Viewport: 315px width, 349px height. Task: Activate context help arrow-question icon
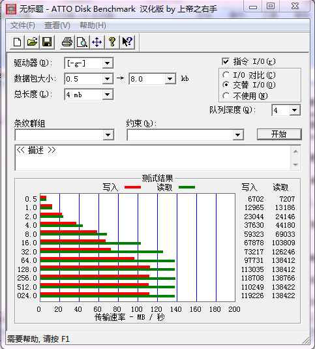pos(127,42)
